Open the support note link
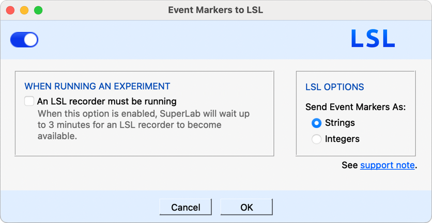This screenshot has height=223, width=432. 387,165
